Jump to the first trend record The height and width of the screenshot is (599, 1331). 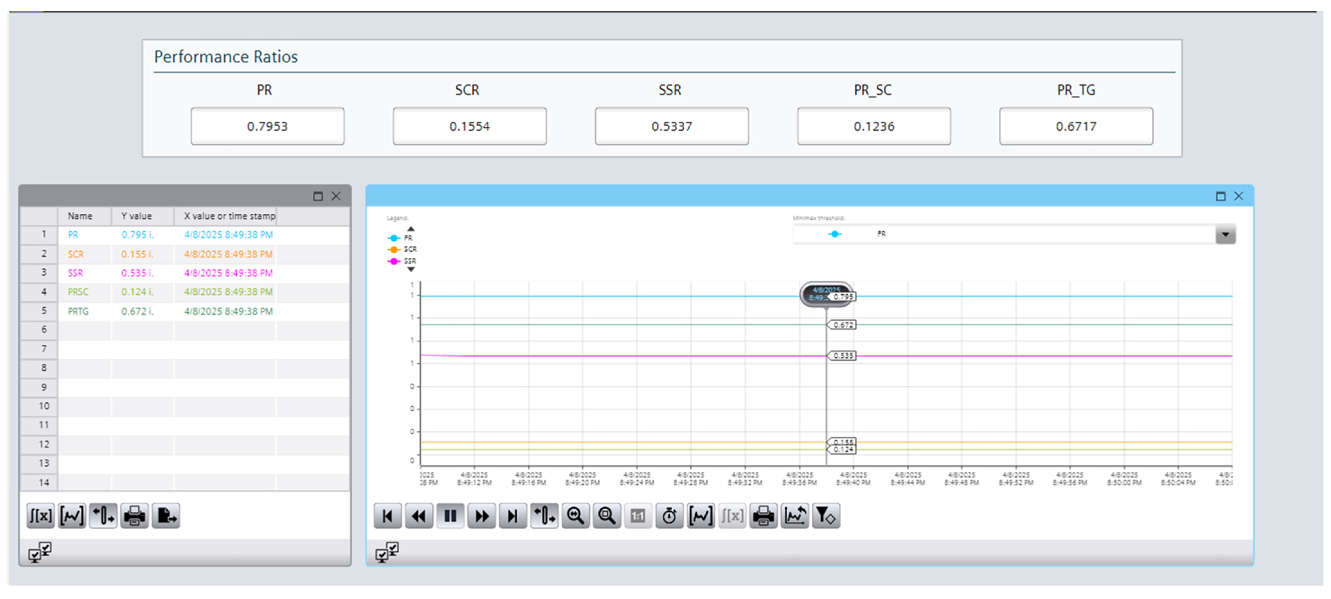click(388, 516)
